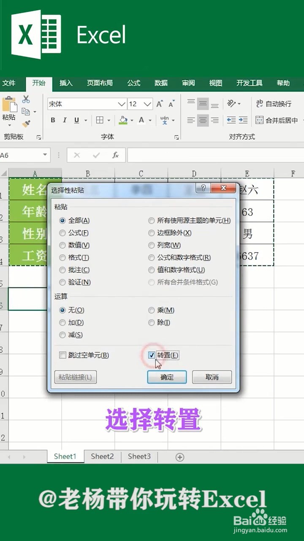Open the fill color dropdown arrow
Viewport: 304px width, 541px height.
[132, 120]
